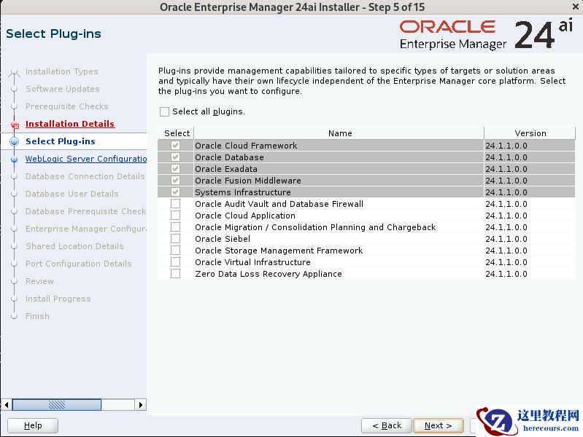
Task: Click the Enterprise Manager Configuration step label
Action: click(86, 229)
